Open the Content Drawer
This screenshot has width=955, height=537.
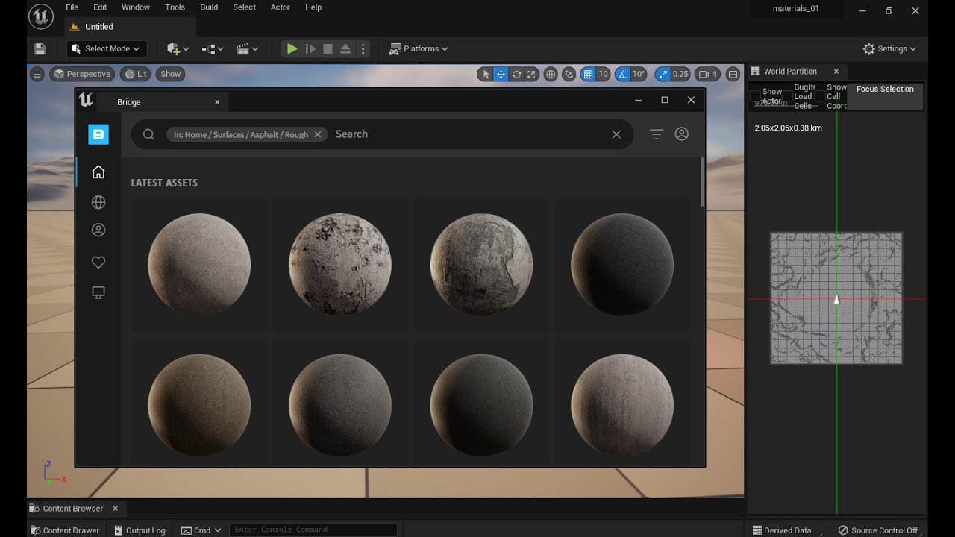pyautogui.click(x=64, y=530)
